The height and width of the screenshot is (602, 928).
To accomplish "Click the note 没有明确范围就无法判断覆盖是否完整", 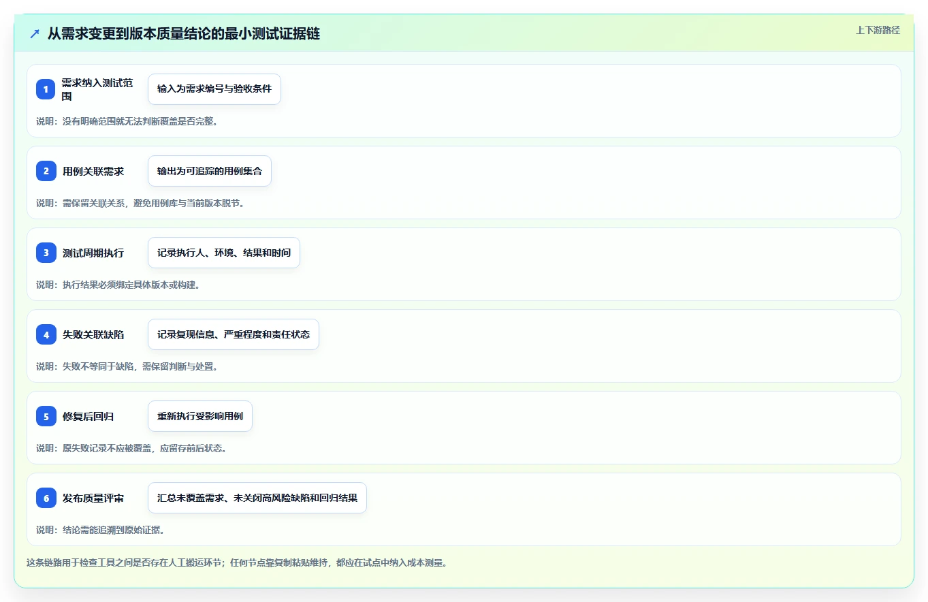I will 127,121.
